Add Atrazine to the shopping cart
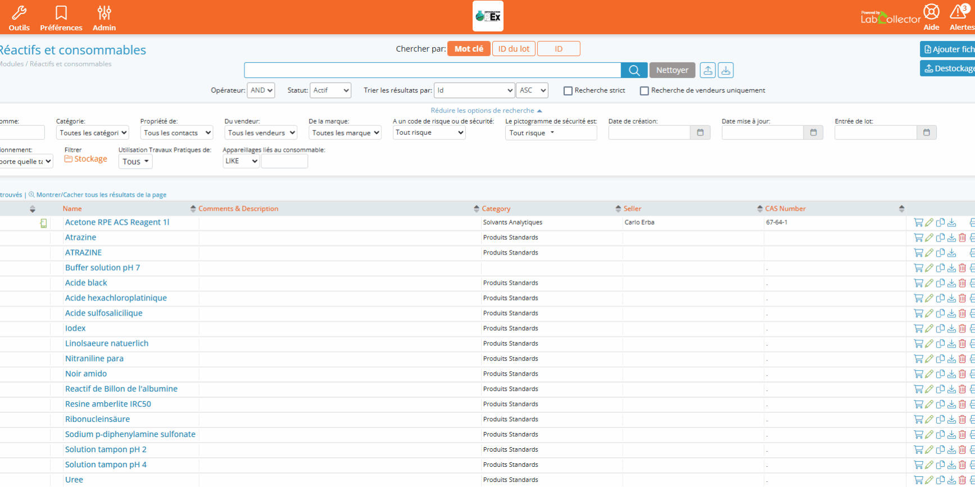Viewport: 975px width, 487px height. click(x=918, y=238)
